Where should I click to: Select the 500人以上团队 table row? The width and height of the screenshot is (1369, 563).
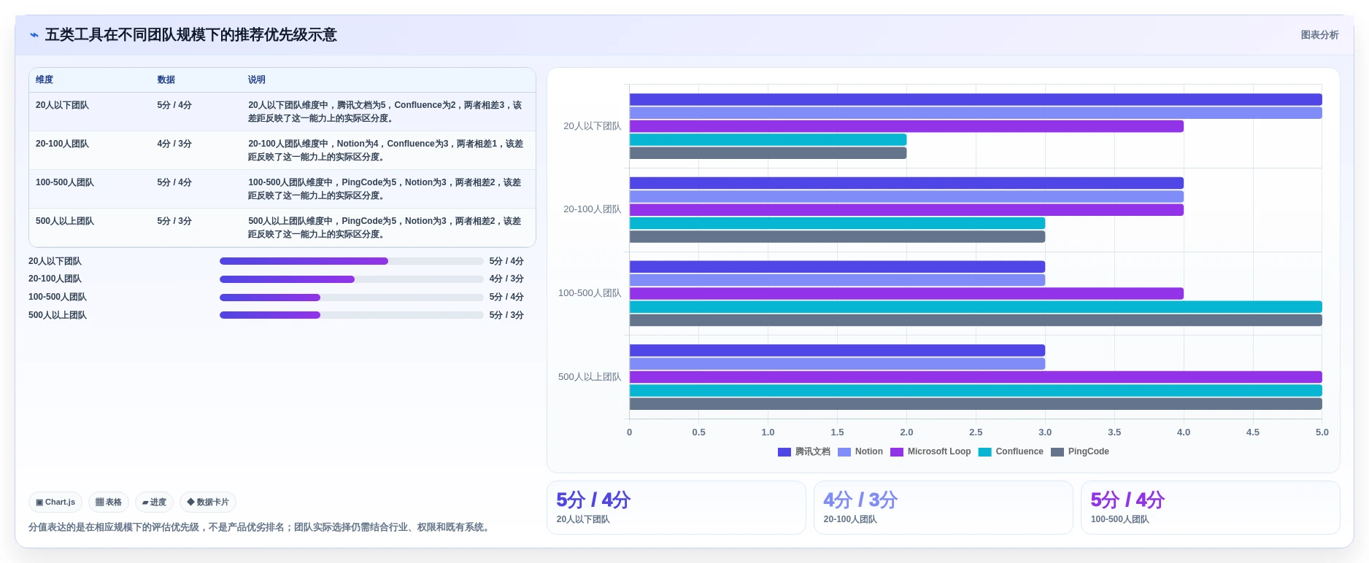(x=282, y=228)
